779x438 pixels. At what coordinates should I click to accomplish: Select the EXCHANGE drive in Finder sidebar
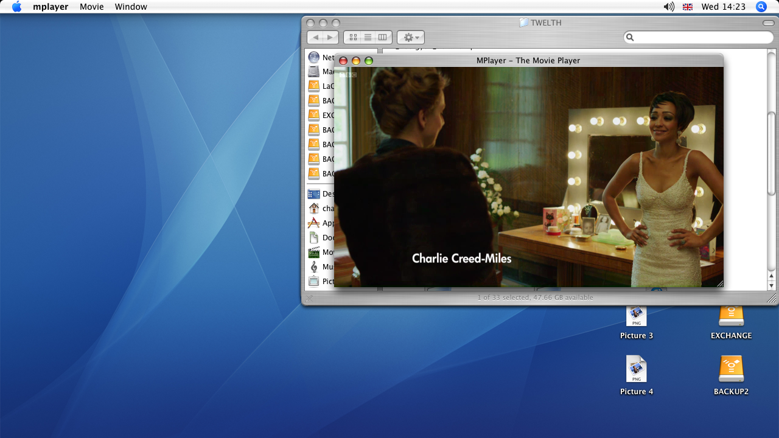tap(321, 116)
